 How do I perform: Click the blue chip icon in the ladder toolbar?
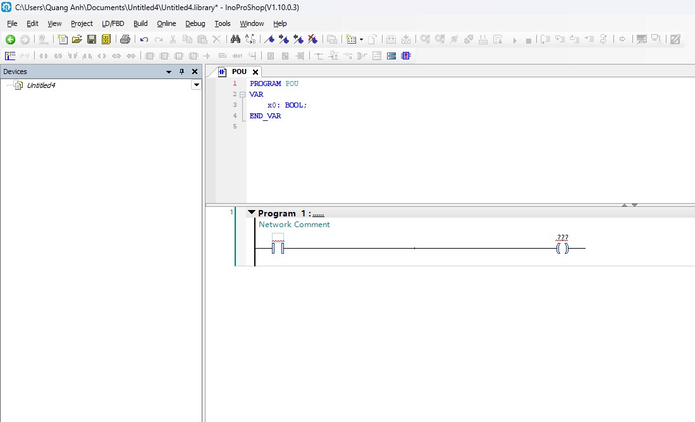click(x=405, y=56)
